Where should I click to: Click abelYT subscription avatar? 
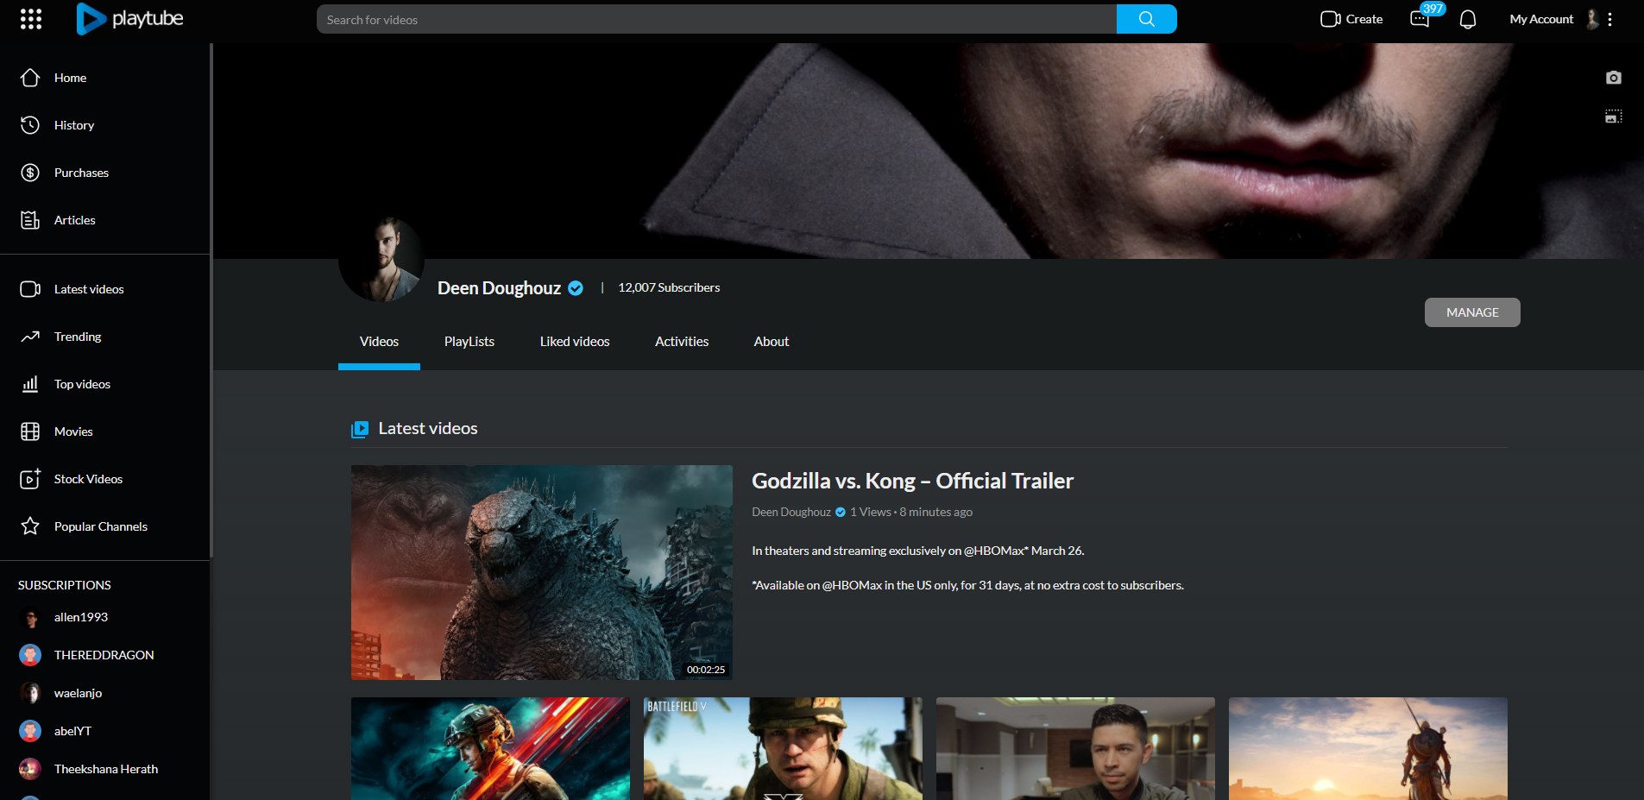coord(30,731)
